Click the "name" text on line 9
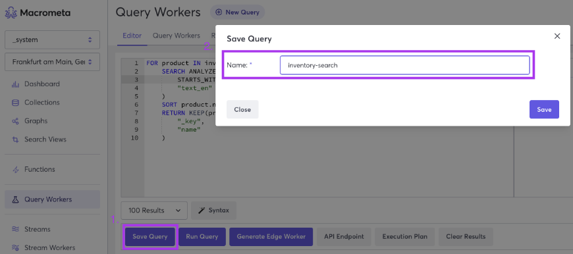 (189, 130)
